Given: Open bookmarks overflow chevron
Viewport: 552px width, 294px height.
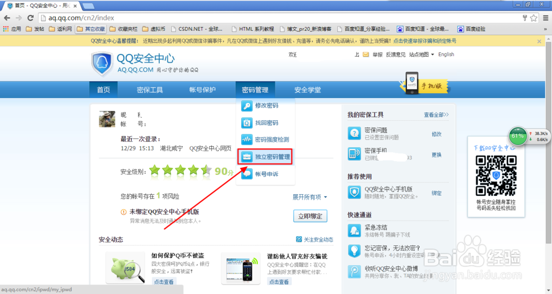Looking at the screenshot, I should (x=546, y=29).
